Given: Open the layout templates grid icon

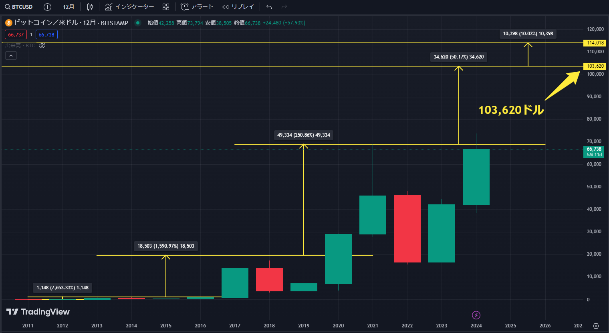Looking at the screenshot, I should pos(166,7).
